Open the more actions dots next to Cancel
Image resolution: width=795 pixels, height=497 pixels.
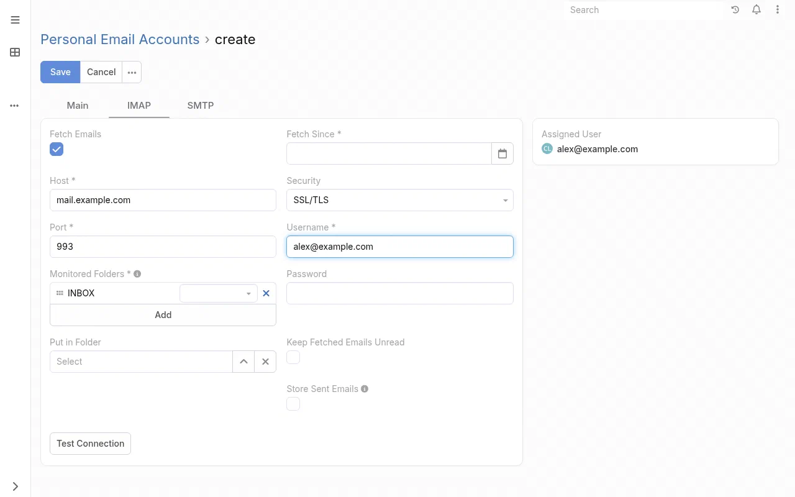(132, 72)
